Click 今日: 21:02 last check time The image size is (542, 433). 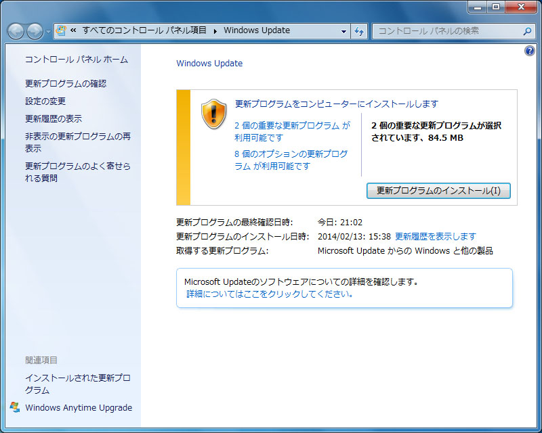[x=340, y=223]
